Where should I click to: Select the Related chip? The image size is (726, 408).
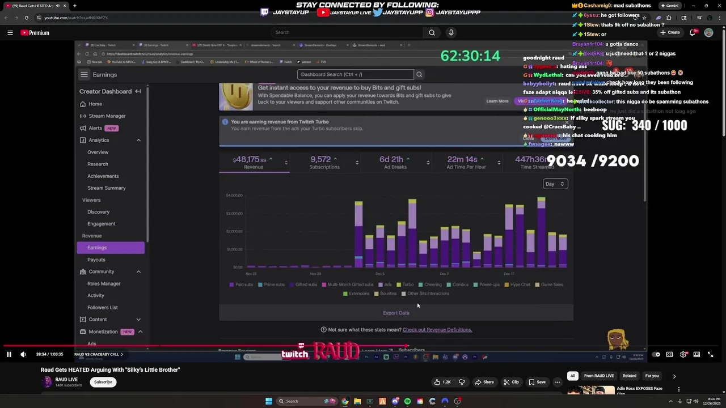pos(630,376)
